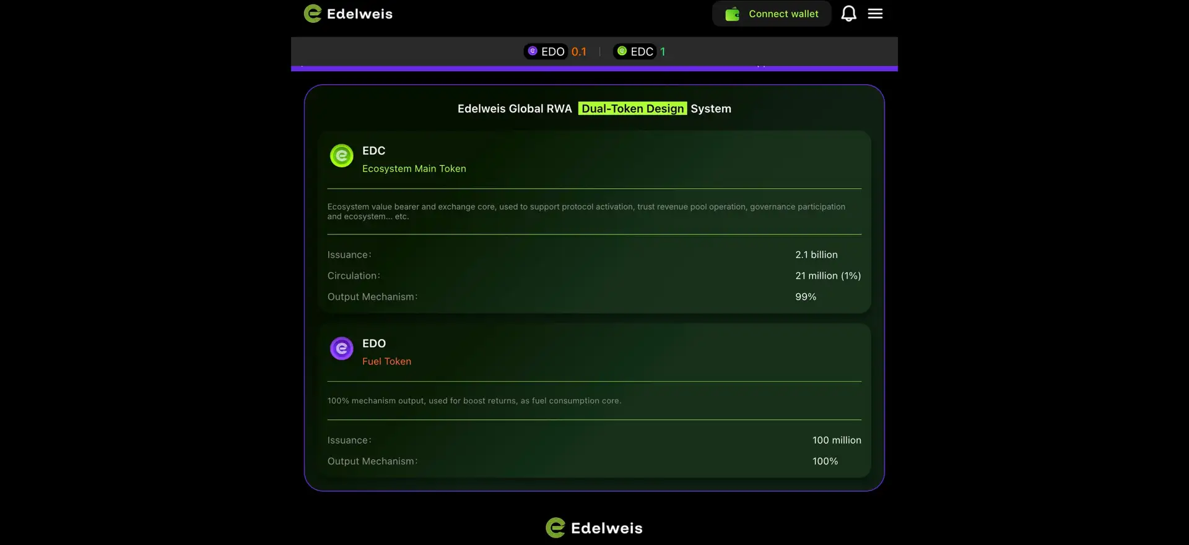Select the EDO price value 0.1

(x=578, y=52)
